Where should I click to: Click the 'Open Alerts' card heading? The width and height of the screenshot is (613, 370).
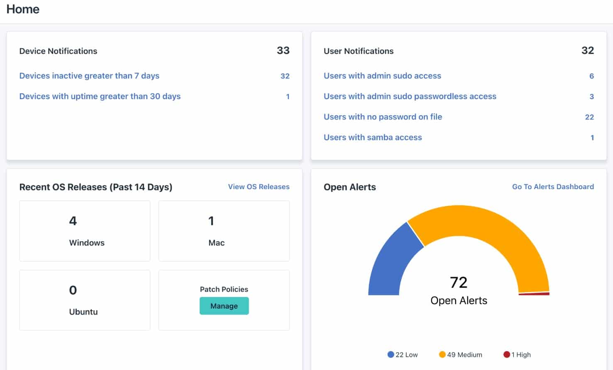(350, 187)
